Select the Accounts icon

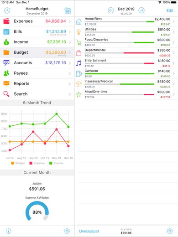coord(6,63)
